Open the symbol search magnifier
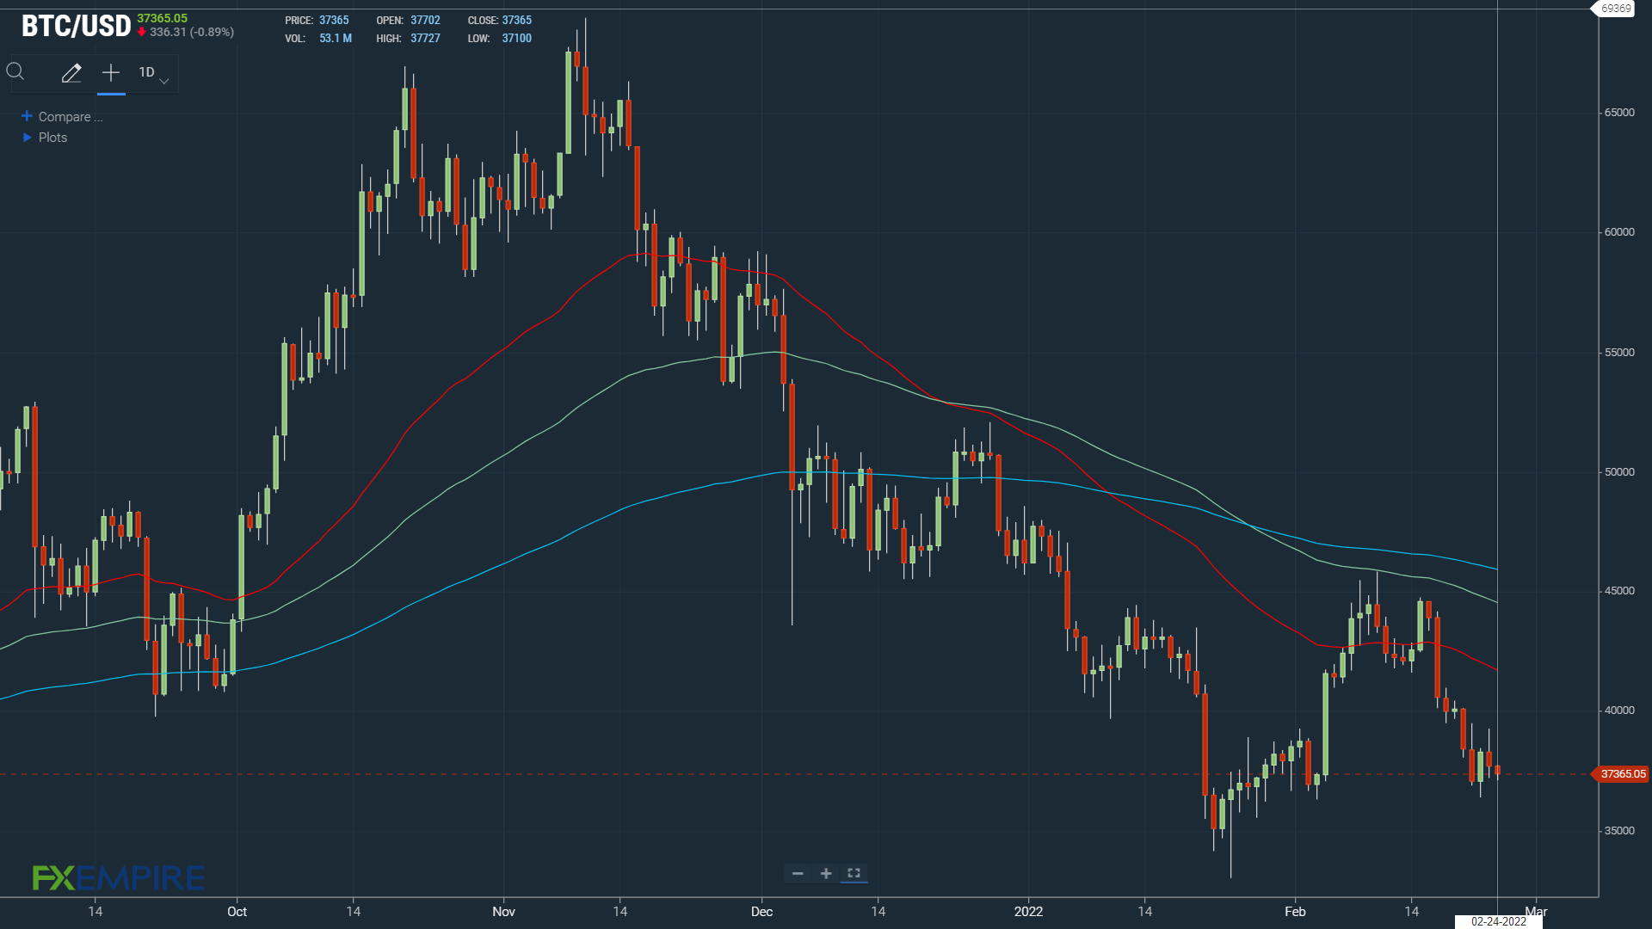Viewport: 1652px width, 929px height. pos(15,72)
